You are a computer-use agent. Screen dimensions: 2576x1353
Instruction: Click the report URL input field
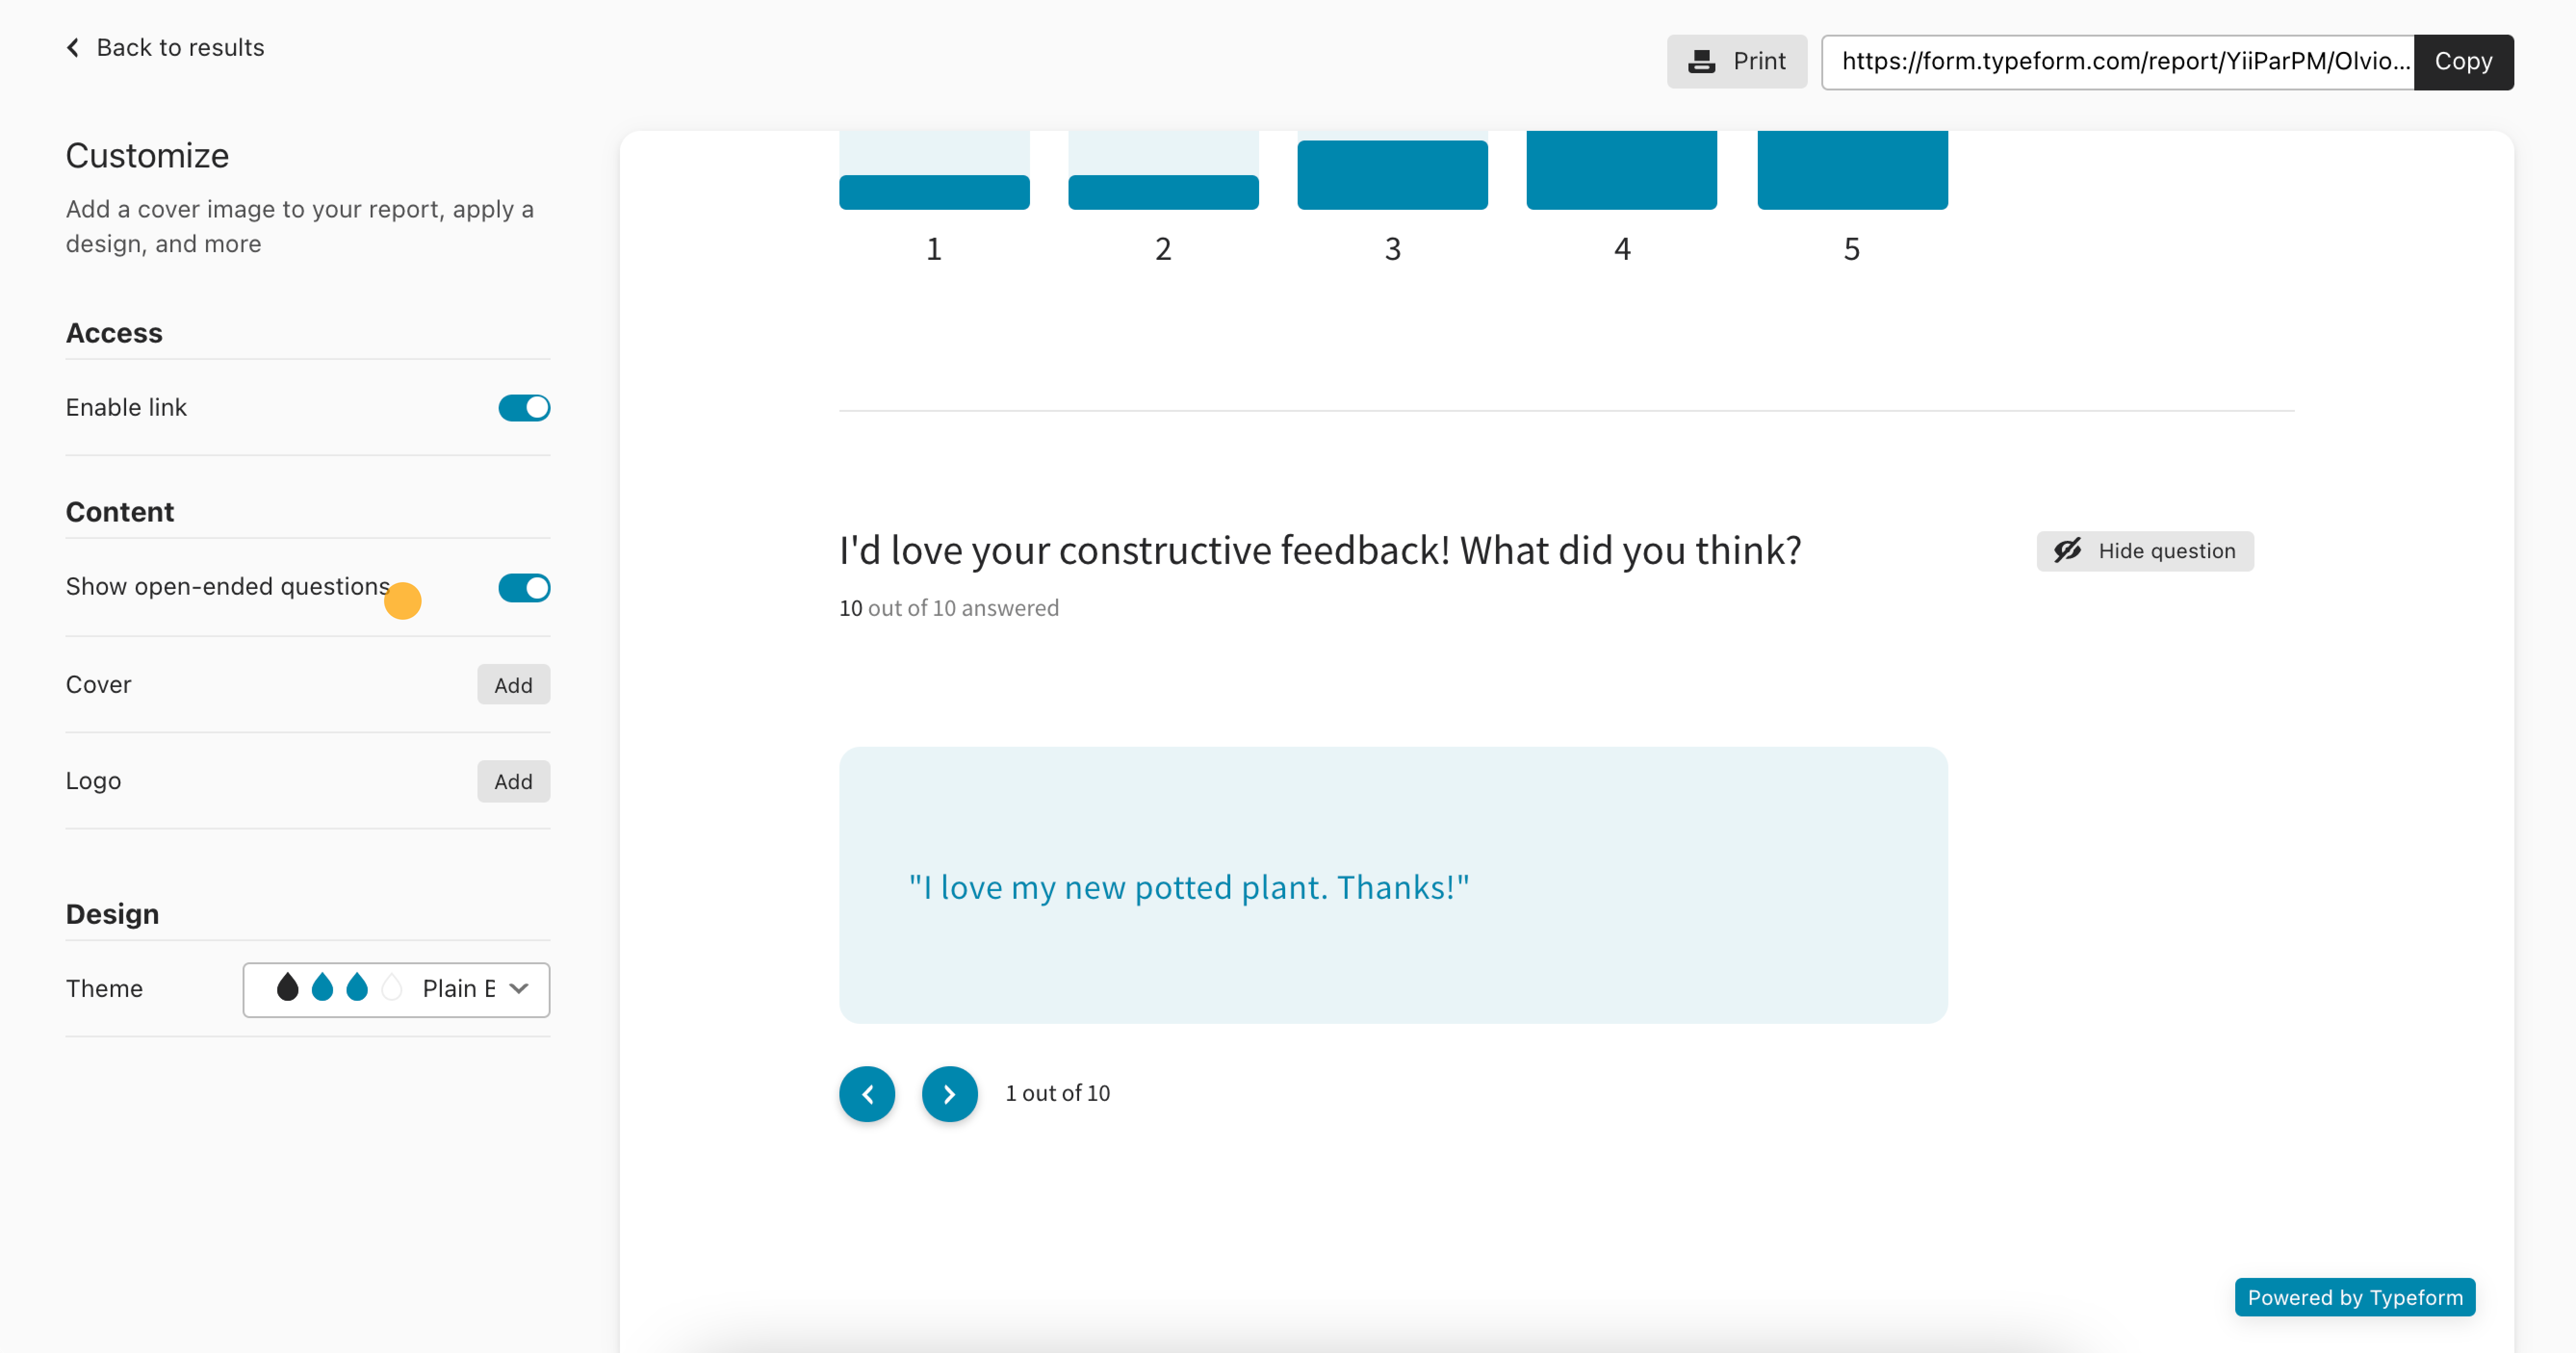(x=2121, y=61)
